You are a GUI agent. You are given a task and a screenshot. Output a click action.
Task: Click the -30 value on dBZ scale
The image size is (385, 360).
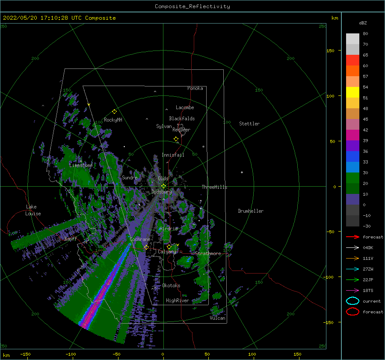pos(367,226)
